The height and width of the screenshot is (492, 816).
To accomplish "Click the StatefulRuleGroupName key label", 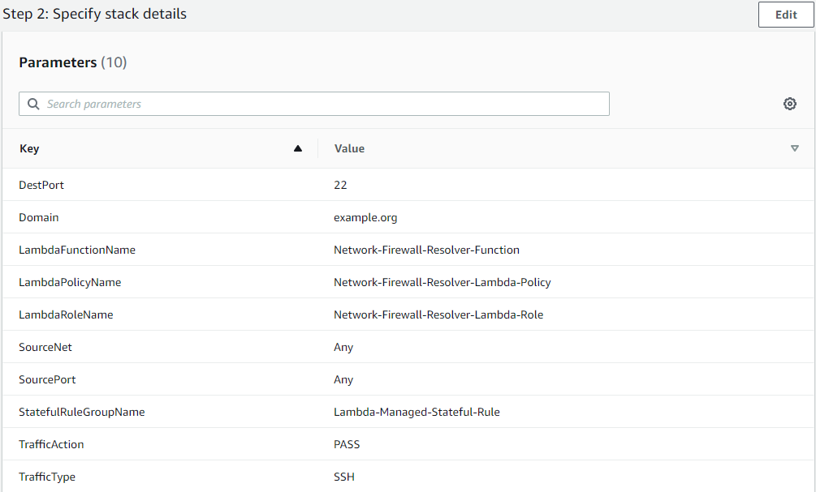I will 81,412.
